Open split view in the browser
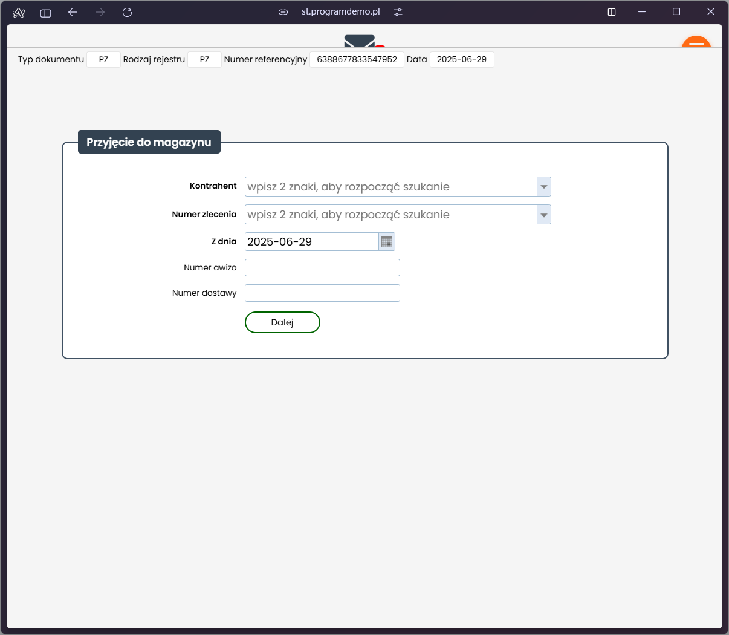The height and width of the screenshot is (635, 729). click(612, 12)
